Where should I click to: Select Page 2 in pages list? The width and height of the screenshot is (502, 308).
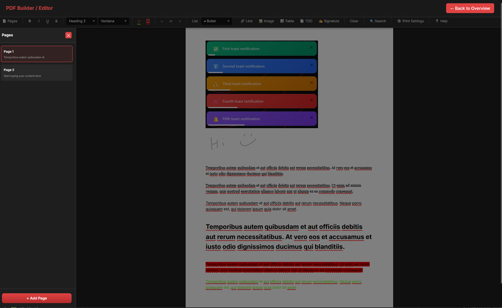pyautogui.click(x=37, y=73)
